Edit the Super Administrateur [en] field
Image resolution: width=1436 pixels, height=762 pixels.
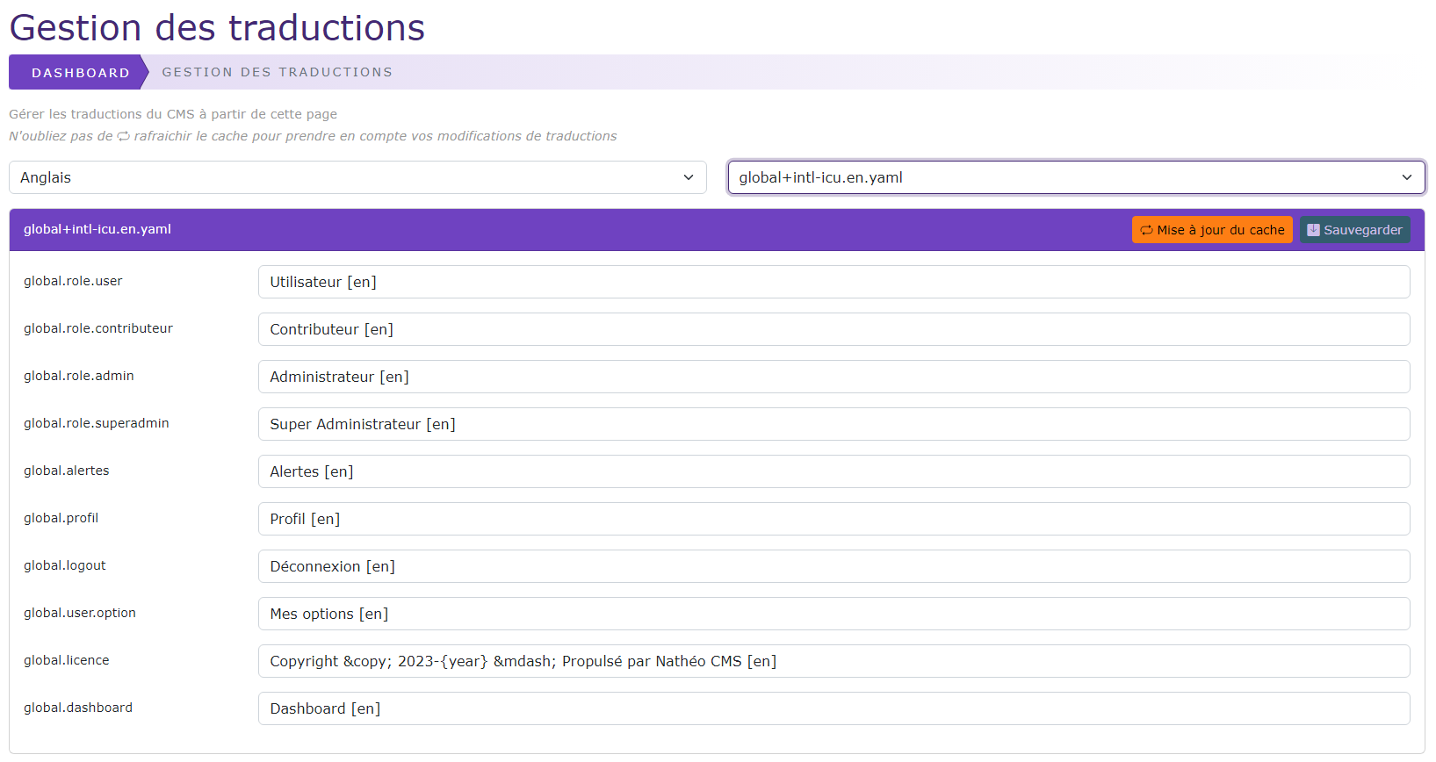click(833, 424)
